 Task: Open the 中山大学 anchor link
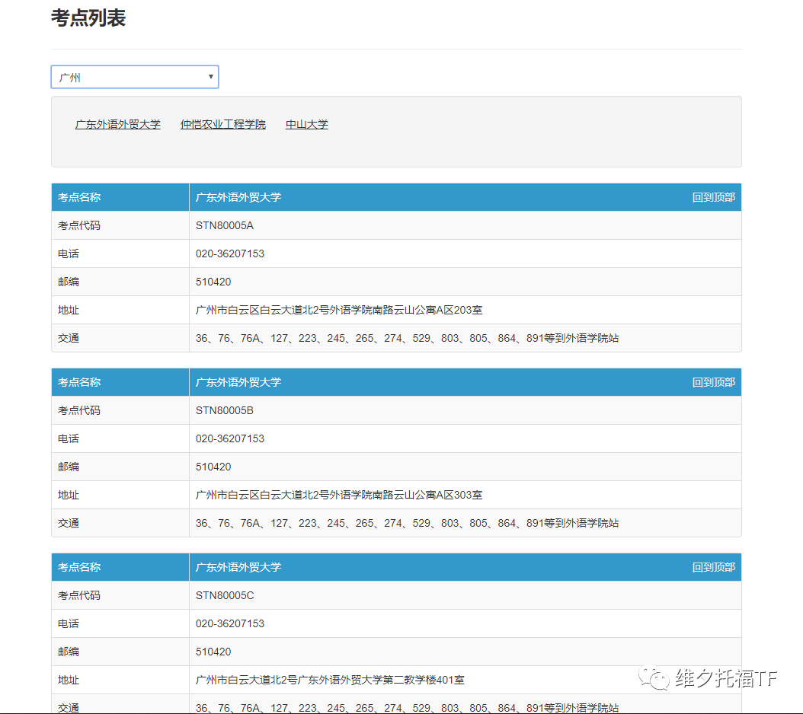[x=307, y=124]
